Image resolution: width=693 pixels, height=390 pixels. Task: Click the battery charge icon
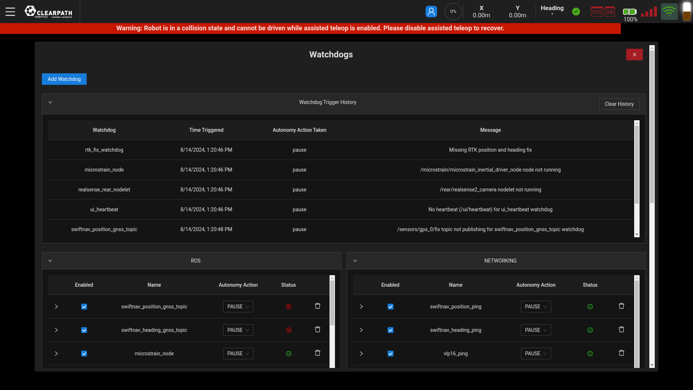[x=630, y=12]
